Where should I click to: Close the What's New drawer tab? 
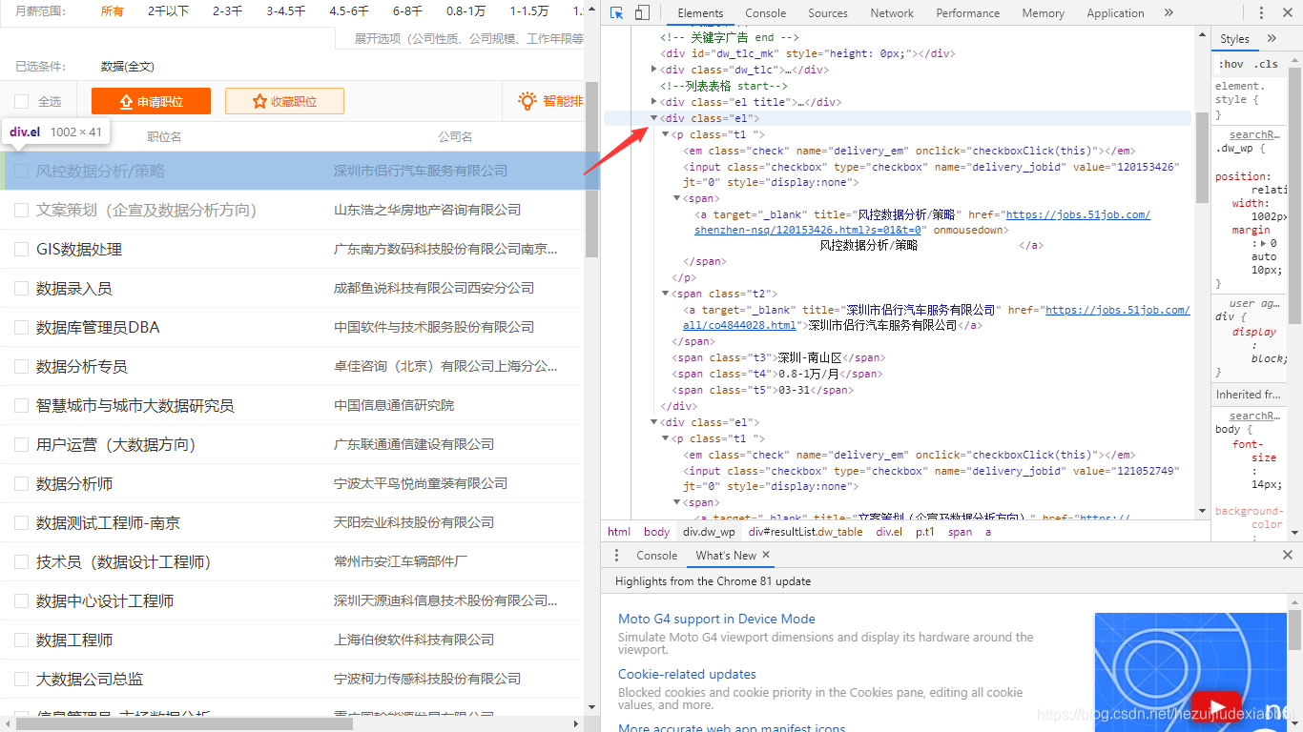766,555
